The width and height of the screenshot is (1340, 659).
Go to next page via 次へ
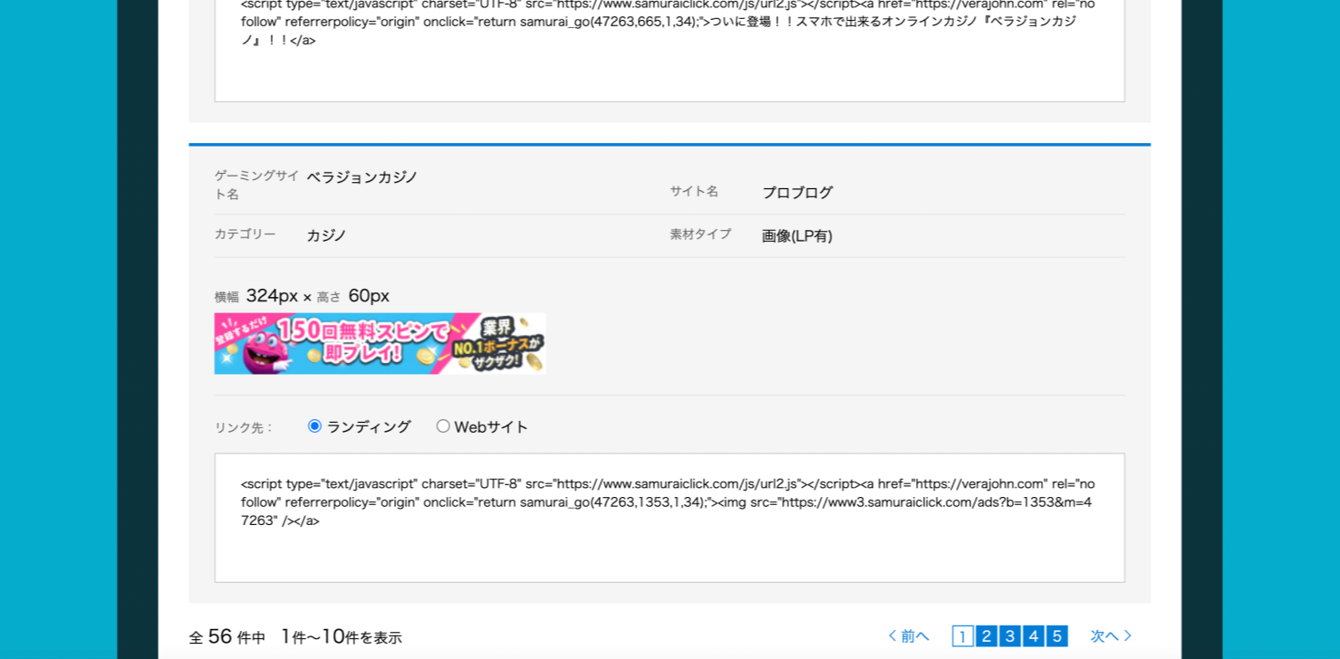tap(1112, 636)
